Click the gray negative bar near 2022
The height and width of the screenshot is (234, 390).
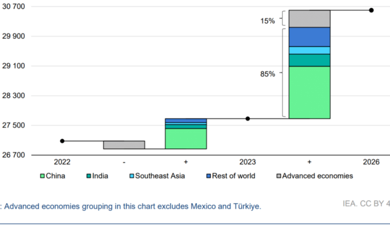click(x=124, y=145)
